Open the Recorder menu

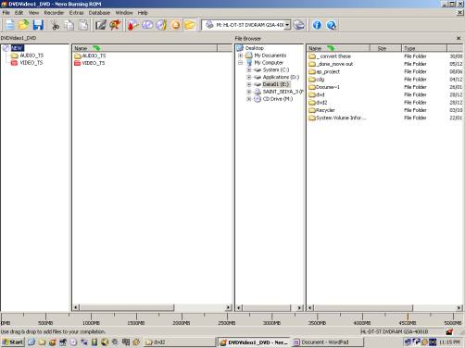pos(54,13)
